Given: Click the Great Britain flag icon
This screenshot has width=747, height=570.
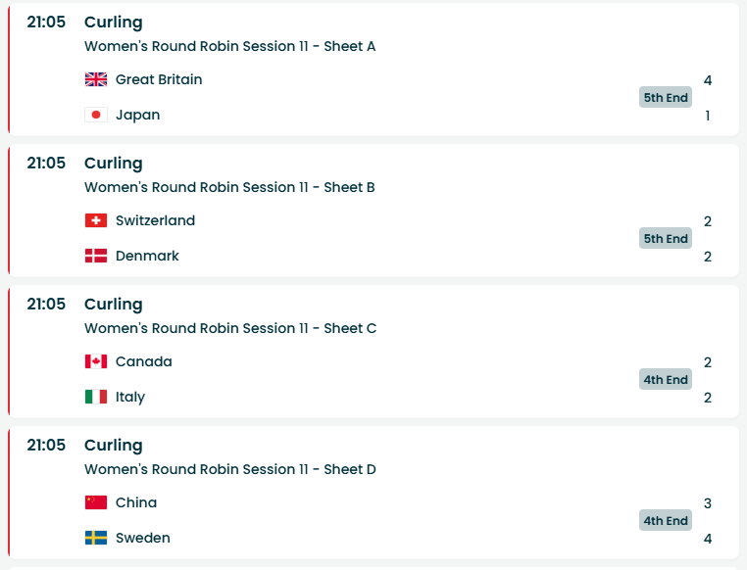Looking at the screenshot, I should pyautogui.click(x=96, y=79).
